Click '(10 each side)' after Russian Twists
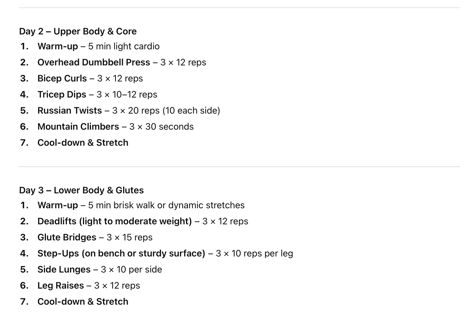 tap(191, 110)
